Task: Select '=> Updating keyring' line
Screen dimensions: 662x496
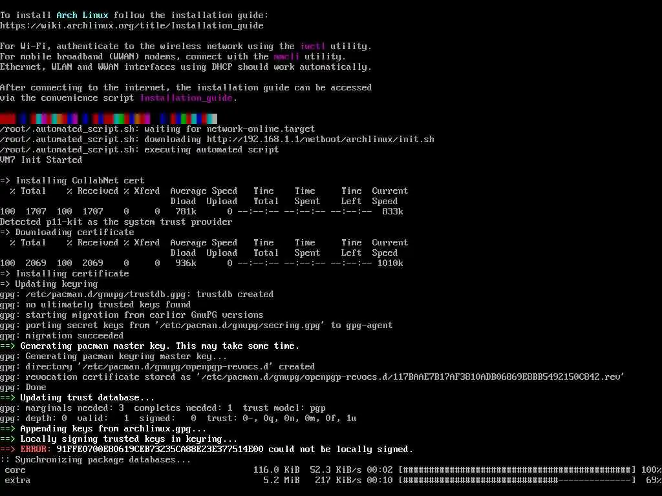Action: 49,284
